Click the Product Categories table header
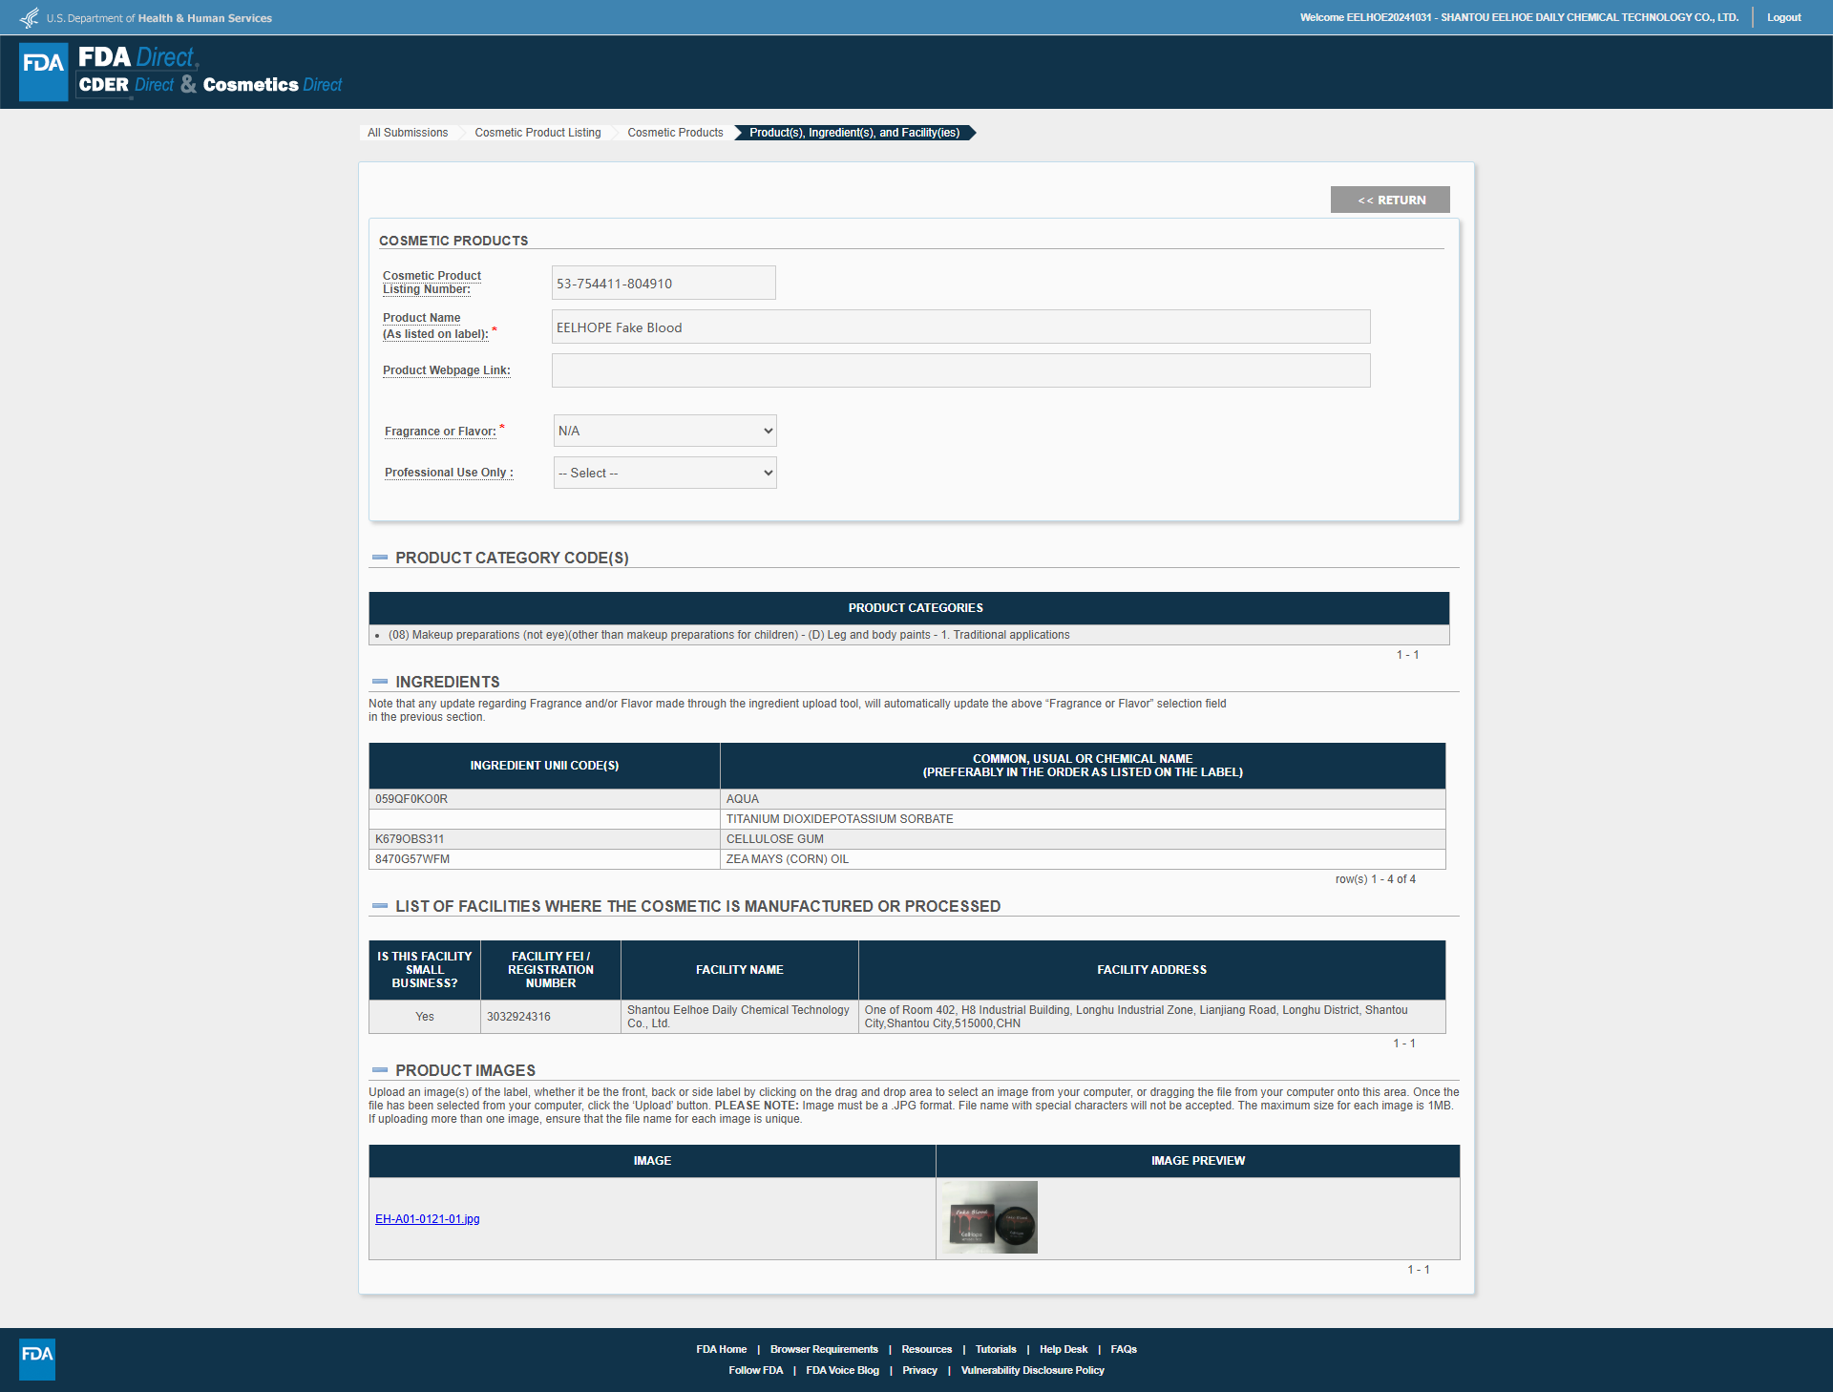 (909, 608)
